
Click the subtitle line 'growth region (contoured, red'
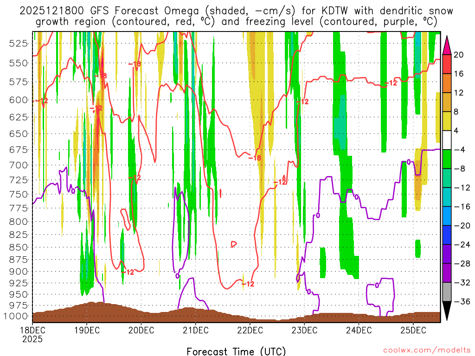tap(236, 22)
